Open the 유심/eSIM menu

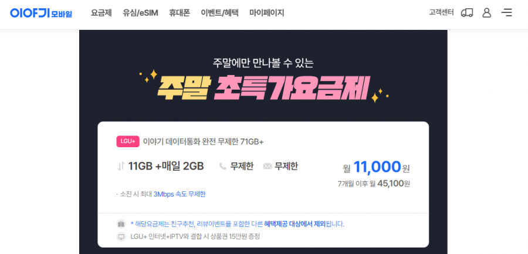140,13
